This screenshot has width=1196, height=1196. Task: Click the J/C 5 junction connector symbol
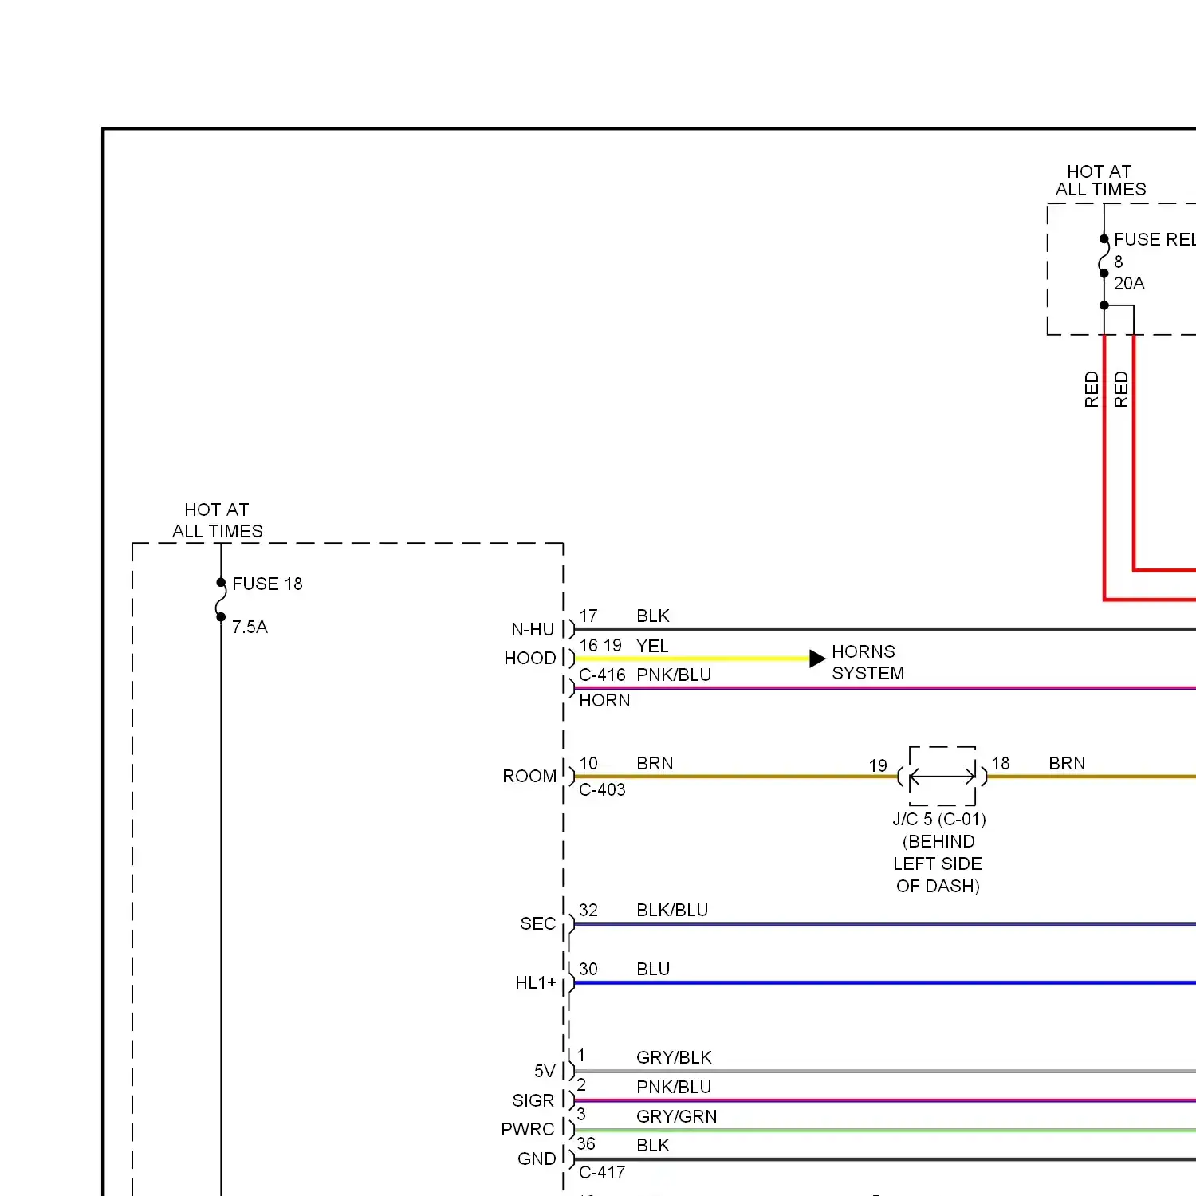pyautogui.click(x=942, y=776)
